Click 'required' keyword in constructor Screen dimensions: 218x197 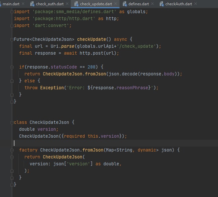coord(74,136)
